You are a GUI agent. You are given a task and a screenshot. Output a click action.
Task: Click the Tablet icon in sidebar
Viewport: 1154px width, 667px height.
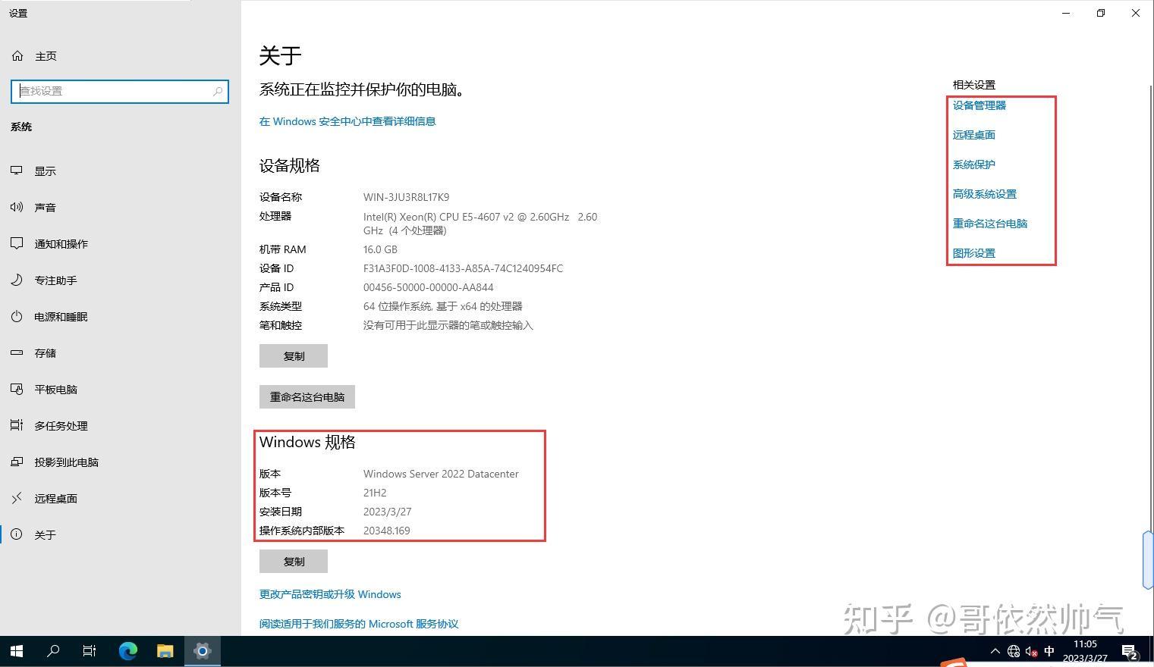[x=17, y=390]
